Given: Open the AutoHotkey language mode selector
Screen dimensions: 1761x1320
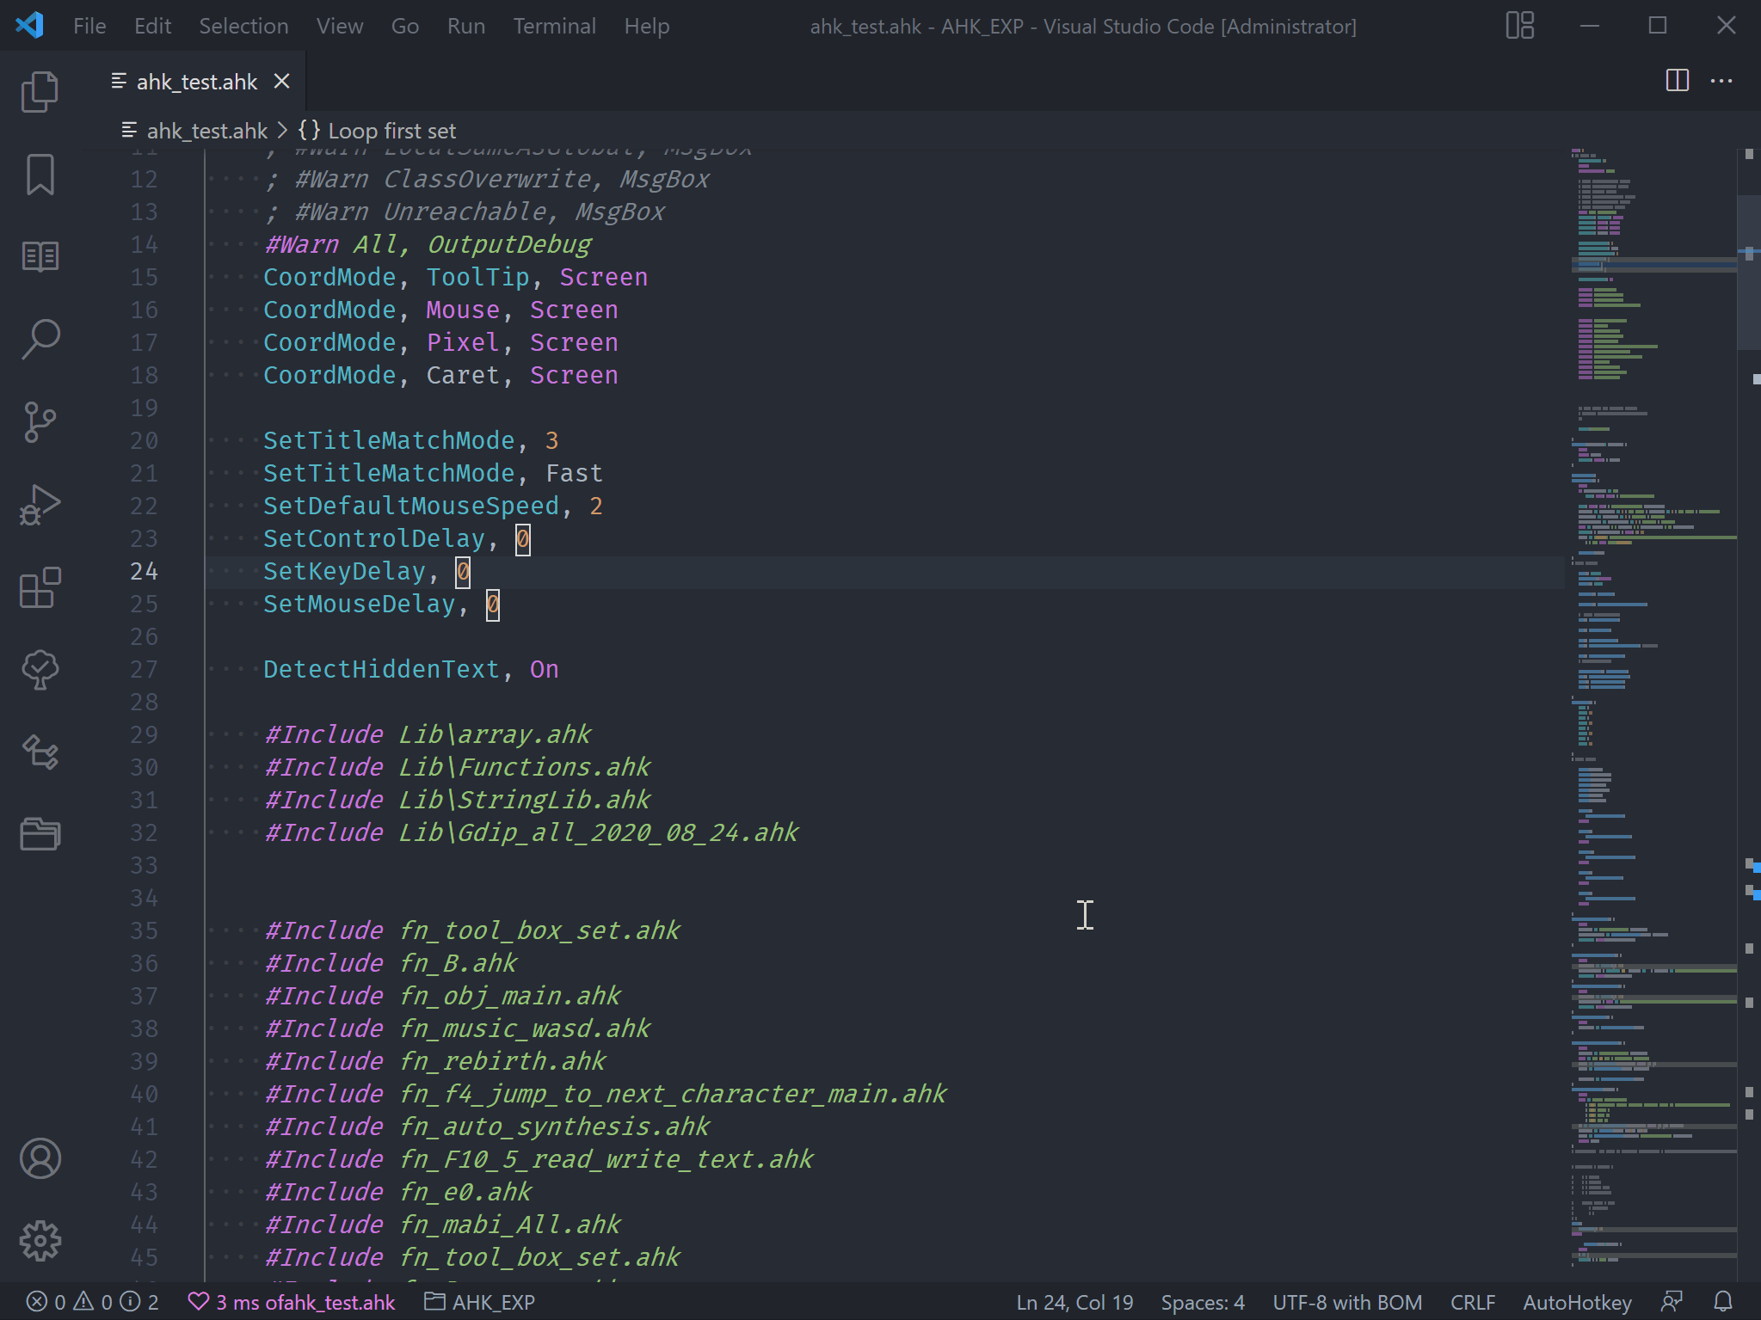Looking at the screenshot, I should click(1576, 1302).
